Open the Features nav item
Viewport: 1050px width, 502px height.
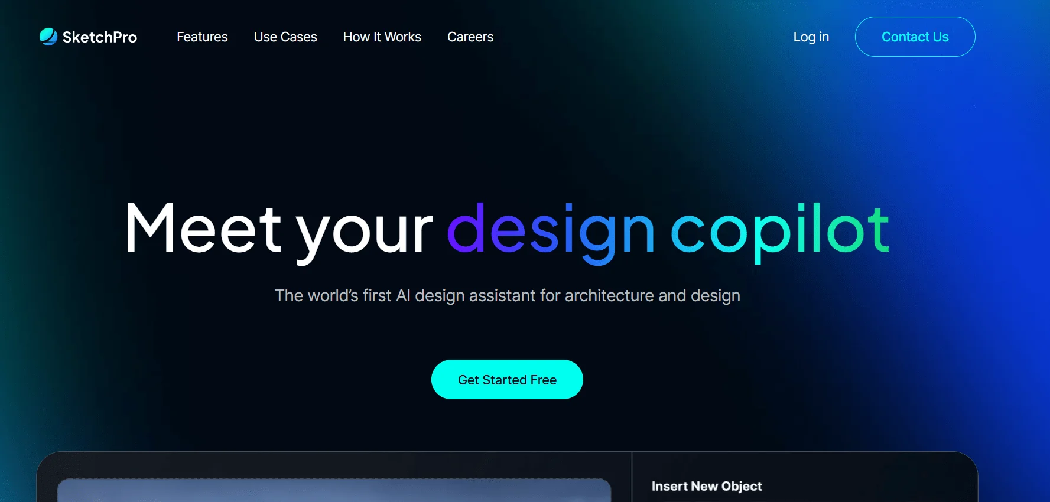tap(202, 37)
